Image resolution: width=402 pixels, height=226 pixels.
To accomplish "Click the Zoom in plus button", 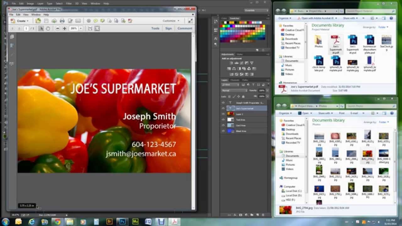I will [64, 28].
